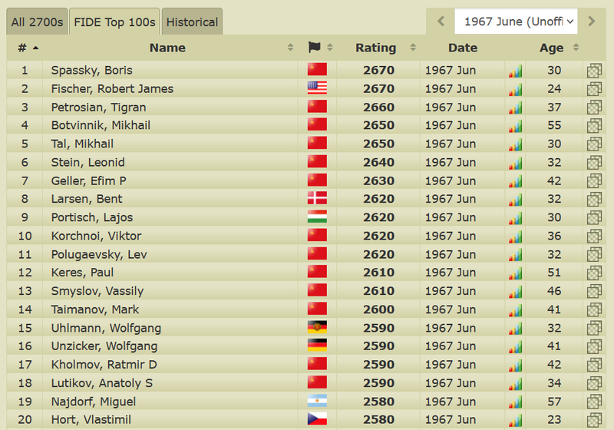The width and height of the screenshot is (614, 430).
Task: Open player link Petrosian, Tigran
Action: pyautogui.click(x=98, y=107)
